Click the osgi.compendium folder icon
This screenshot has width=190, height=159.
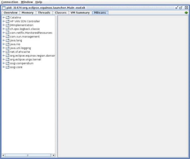8,63
